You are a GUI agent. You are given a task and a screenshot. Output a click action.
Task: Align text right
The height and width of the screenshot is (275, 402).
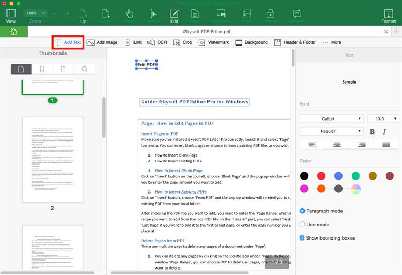(x=361, y=144)
